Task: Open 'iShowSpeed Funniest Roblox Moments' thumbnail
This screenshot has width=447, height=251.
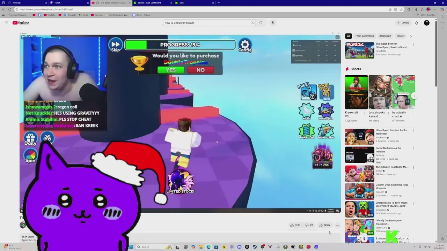Action: [x=360, y=137]
